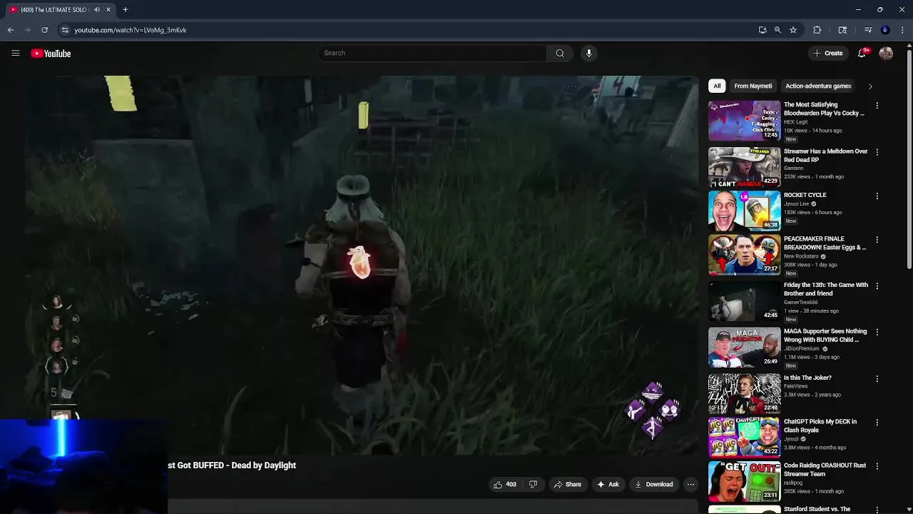Start voice search with the microphone
Image resolution: width=913 pixels, height=514 pixels.
coord(588,53)
